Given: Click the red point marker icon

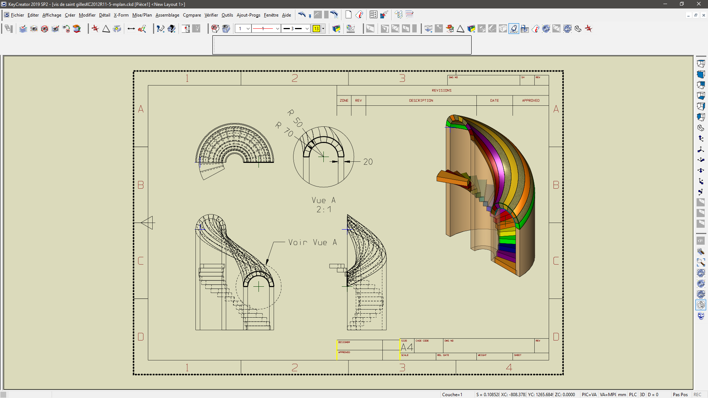Looking at the screenshot, I should coord(95,29).
